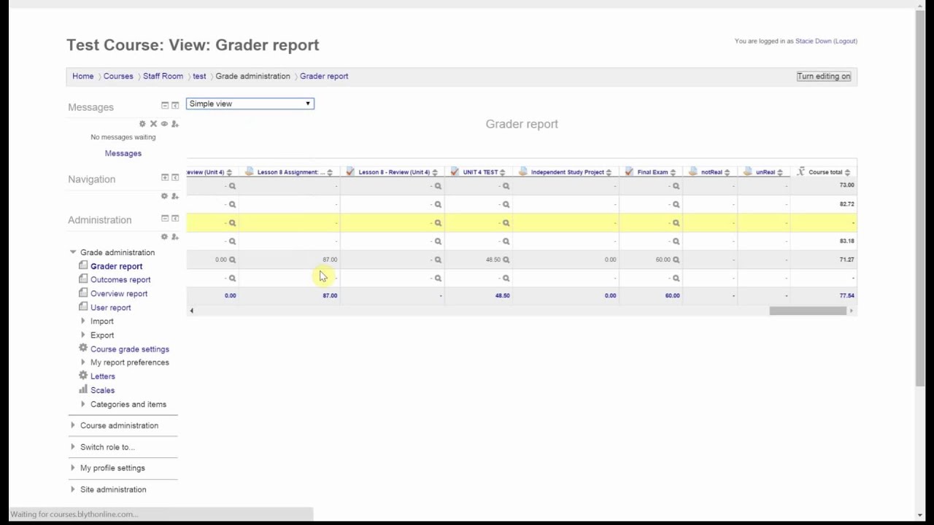Collapse the Messages block with minus icon

(x=165, y=106)
